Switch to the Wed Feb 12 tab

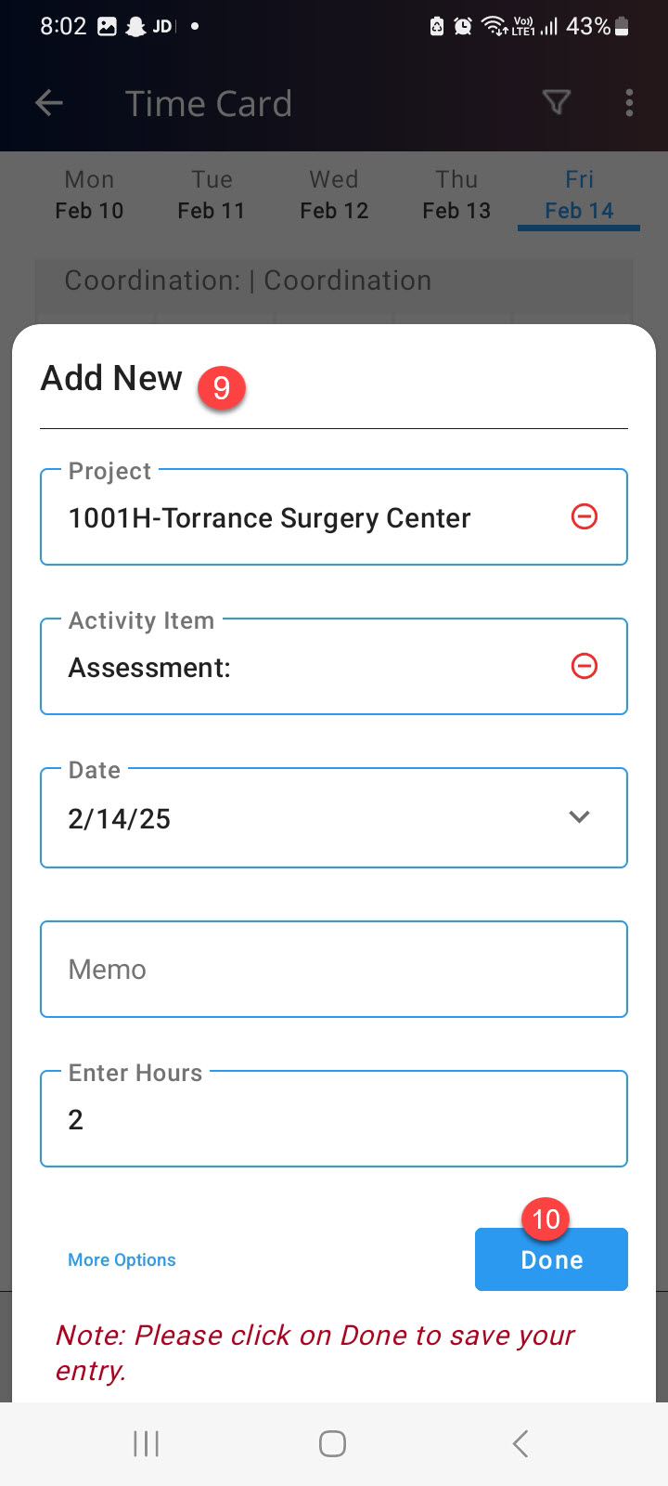coord(334,195)
